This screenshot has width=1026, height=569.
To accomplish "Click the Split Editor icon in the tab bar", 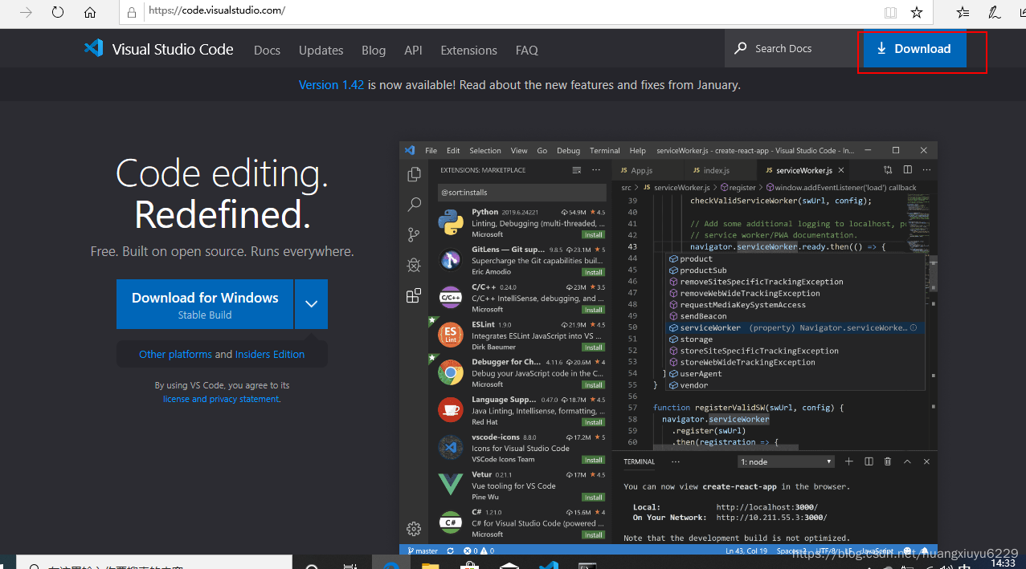I will click(907, 169).
